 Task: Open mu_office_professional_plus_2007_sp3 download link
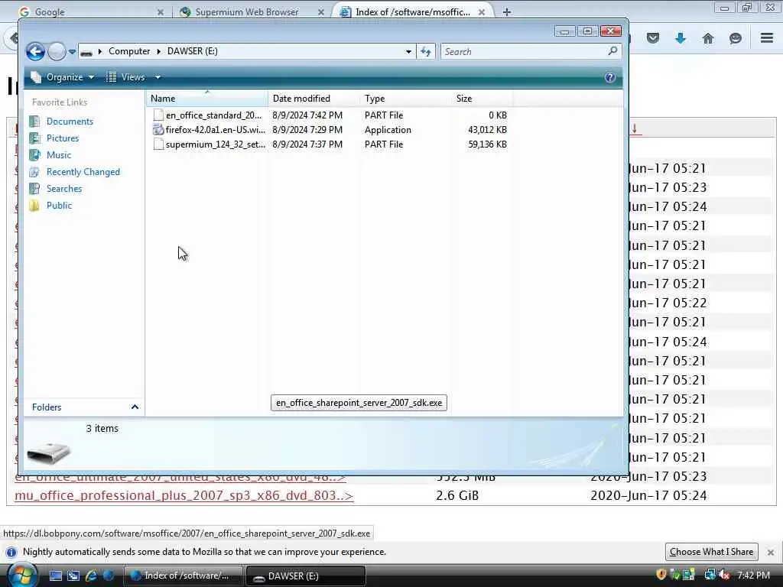pyautogui.click(x=184, y=495)
